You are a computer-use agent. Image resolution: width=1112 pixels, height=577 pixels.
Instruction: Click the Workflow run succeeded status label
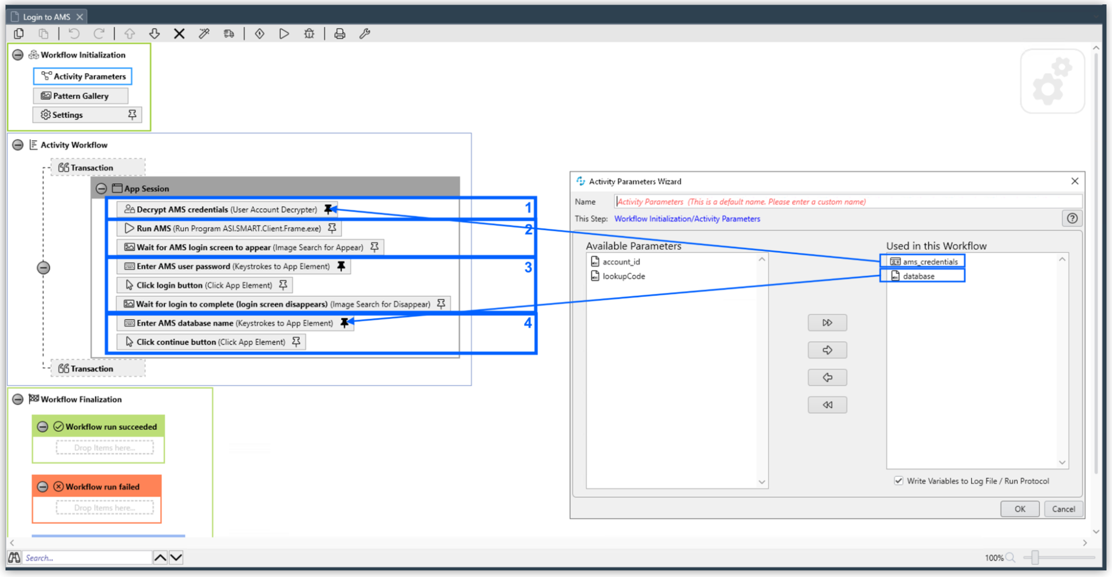[110, 426]
